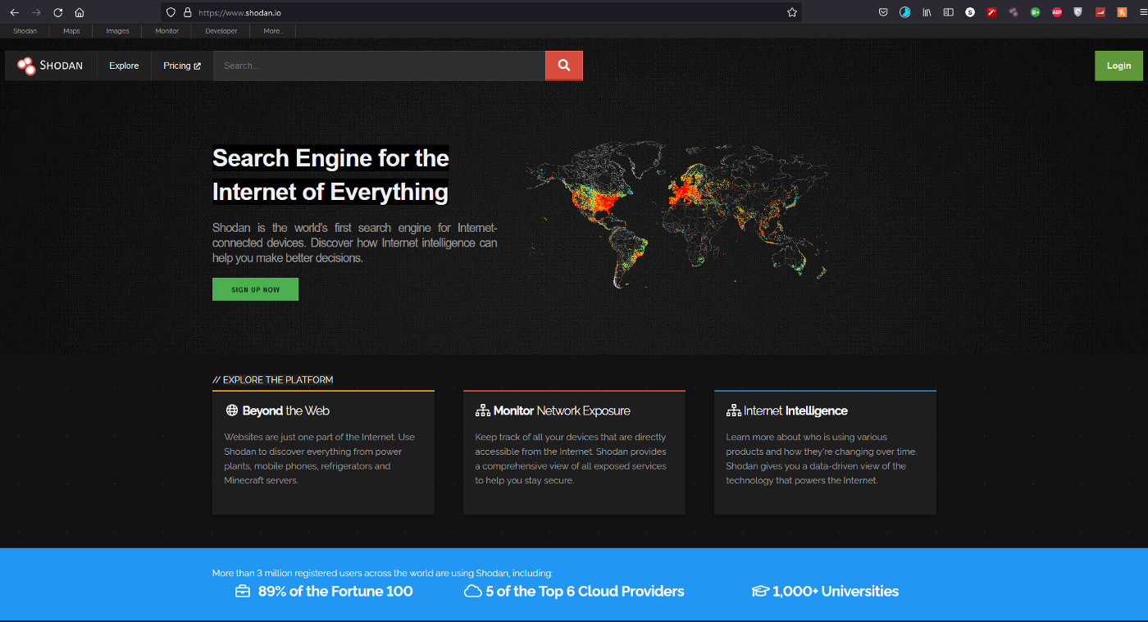Open the browser Library

(x=927, y=12)
